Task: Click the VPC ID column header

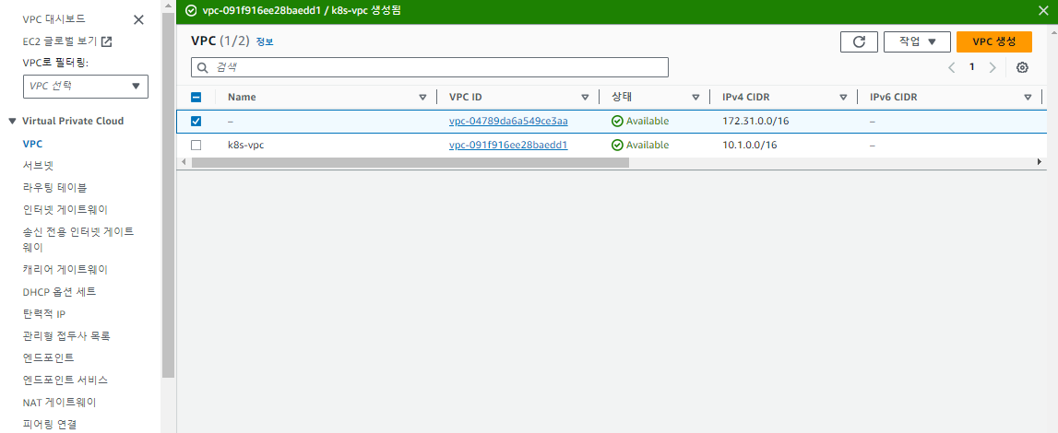Action: click(x=466, y=97)
